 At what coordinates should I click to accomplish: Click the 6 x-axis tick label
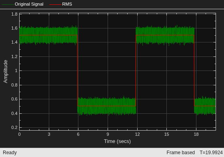click(78, 134)
